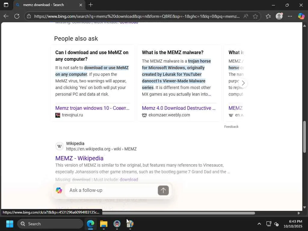Open Microsoft Edge from taskbar
Screen dimensions: 308x231
click(91, 224)
